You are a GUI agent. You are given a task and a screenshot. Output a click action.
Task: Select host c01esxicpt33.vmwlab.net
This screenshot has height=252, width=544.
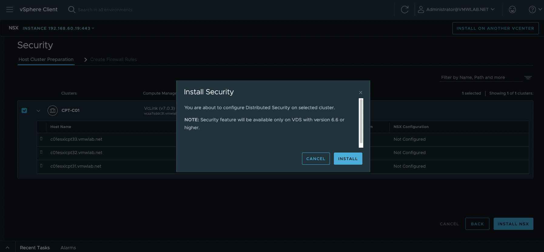point(76,139)
